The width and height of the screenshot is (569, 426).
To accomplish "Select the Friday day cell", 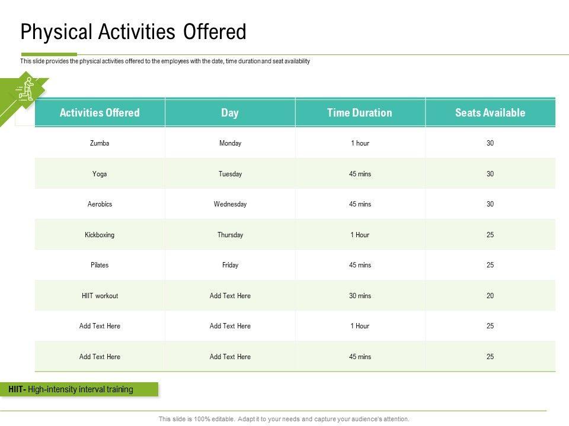I will (x=230, y=265).
